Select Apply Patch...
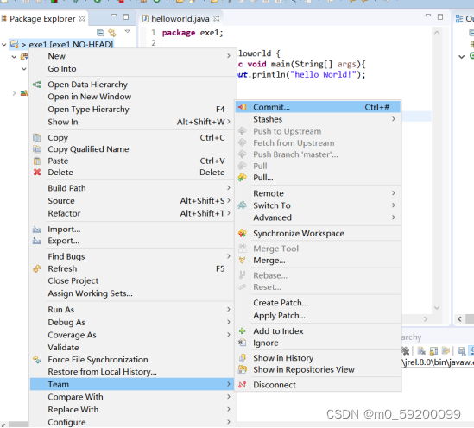Screen dimensions: 474x428 [318, 315]
